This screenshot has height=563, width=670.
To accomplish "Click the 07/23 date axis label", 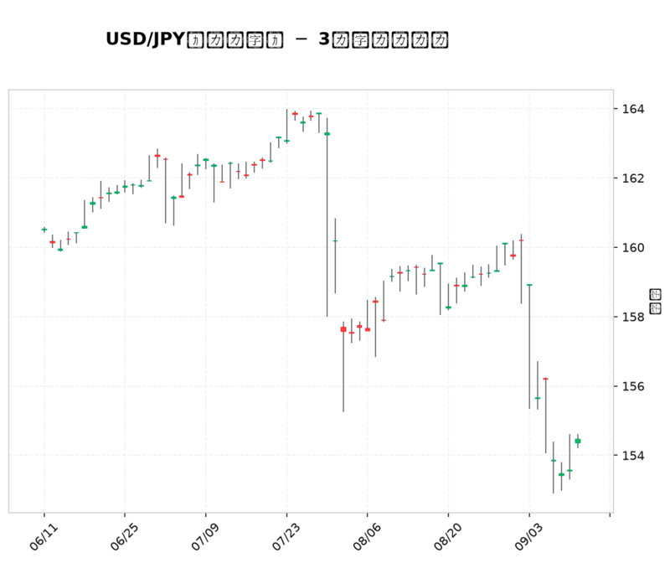I will [x=286, y=536].
